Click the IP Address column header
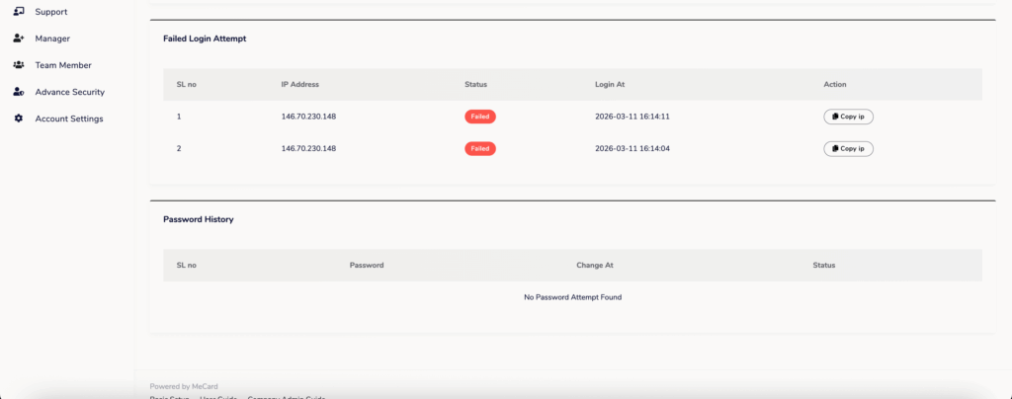The height and width of the screenshot is (399, 1012). coord(299,85)
